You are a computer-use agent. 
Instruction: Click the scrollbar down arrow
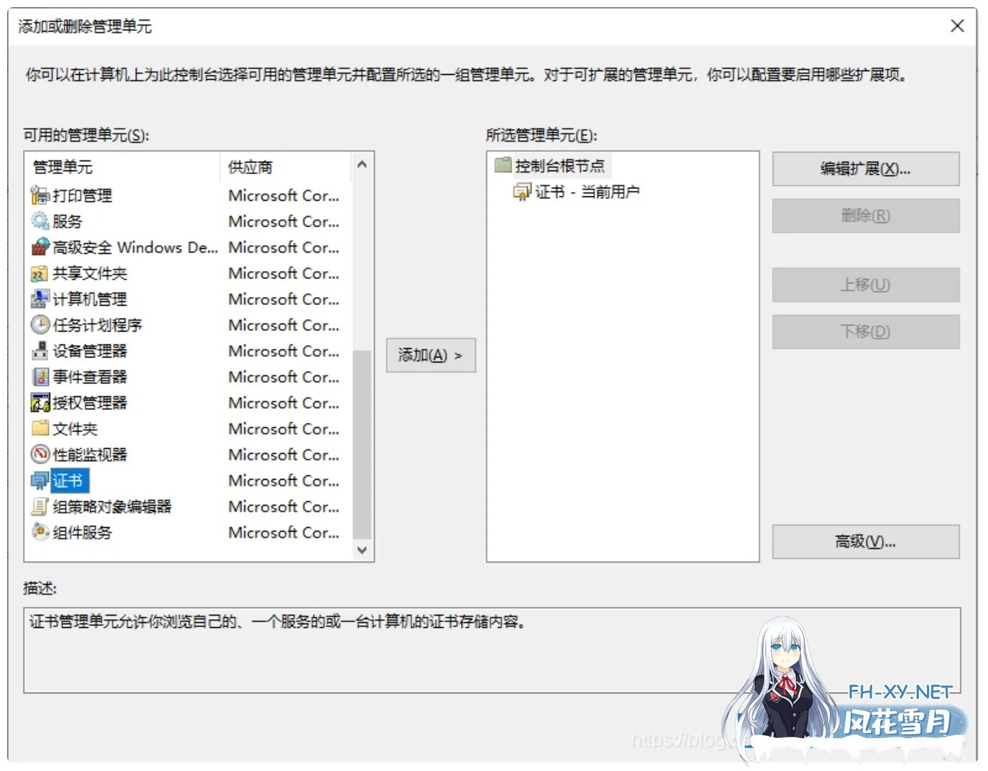(362, 550)
